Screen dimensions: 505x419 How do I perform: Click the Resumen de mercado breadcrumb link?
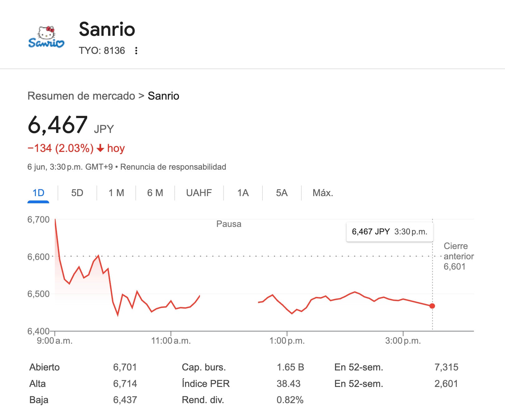81,96
